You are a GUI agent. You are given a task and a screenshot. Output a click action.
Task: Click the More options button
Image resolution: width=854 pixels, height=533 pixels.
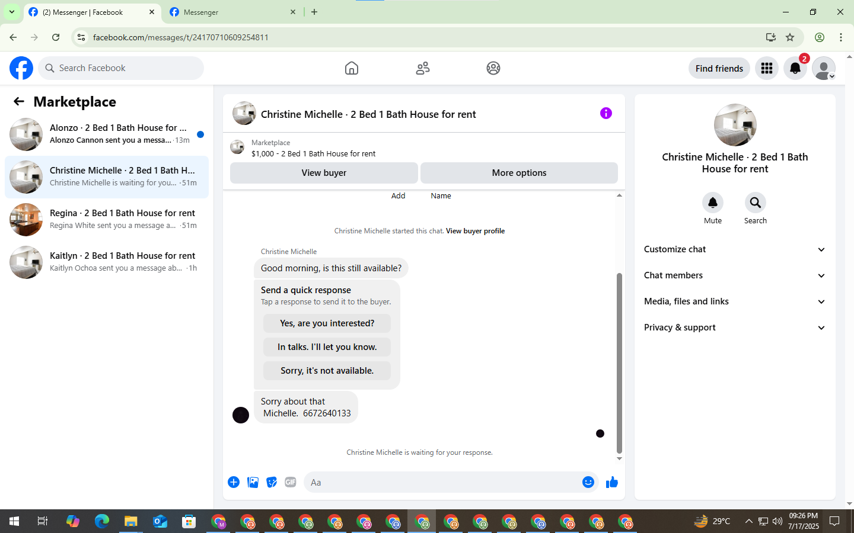pos(519,173)
